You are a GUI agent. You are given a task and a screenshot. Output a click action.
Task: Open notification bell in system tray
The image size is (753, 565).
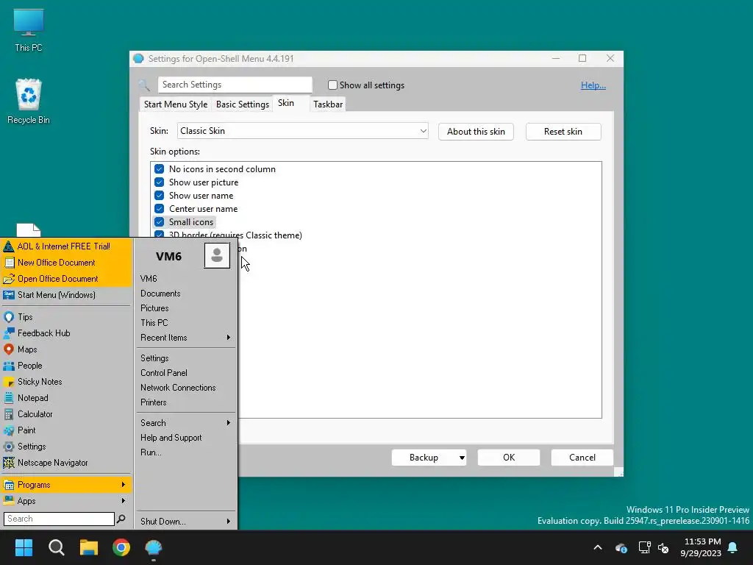tap(733, 547)
